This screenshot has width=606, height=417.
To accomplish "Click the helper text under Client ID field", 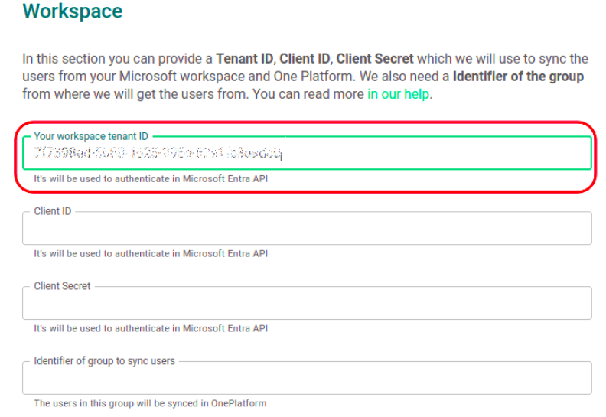I will [x=150, y=253].
